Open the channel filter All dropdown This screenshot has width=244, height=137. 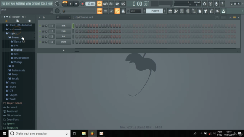(63, 18)
